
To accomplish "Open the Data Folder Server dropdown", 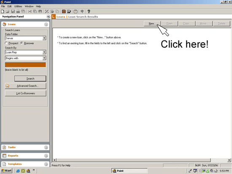I will pyautogui.click(x=44, y=38).
